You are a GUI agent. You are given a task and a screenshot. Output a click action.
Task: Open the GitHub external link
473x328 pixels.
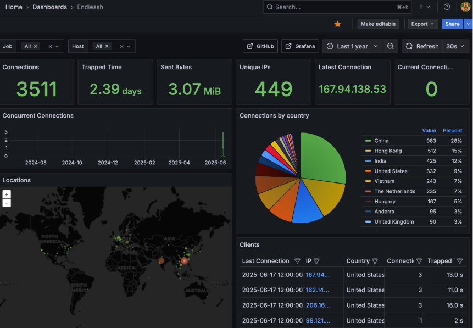tap(260, 47)
